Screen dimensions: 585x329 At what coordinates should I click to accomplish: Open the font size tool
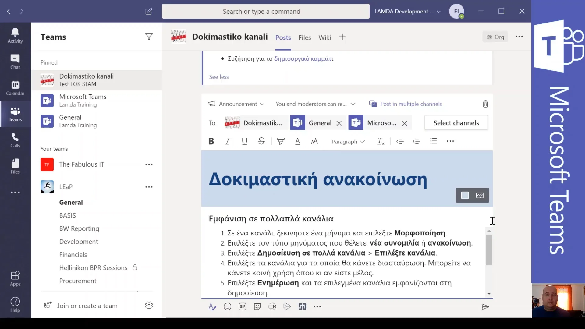[x=314, y=141]
